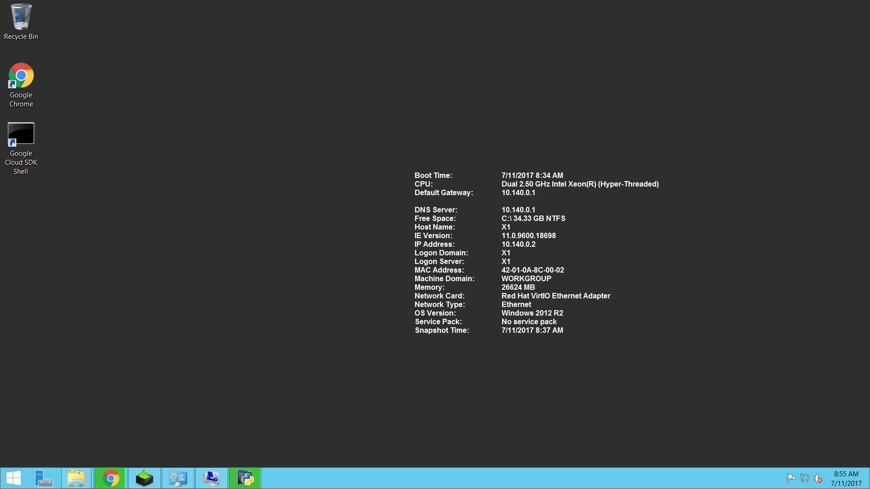Click the muted speaker tray icon
This screenshot has width=870, height=489.
(x=818, y=478)
